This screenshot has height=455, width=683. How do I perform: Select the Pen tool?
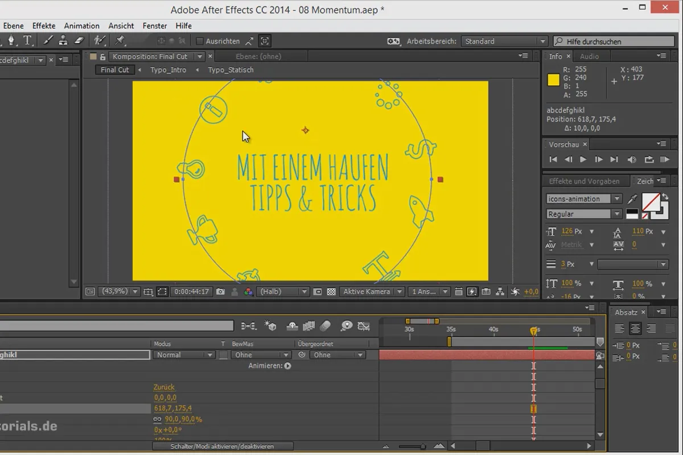(x=11, y=40)
